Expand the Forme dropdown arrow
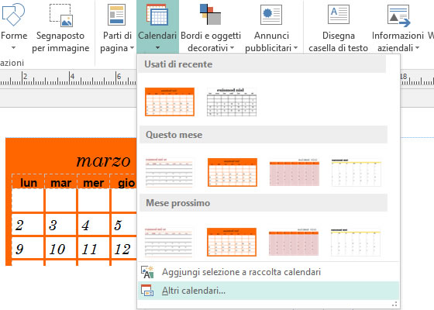This screenshot has width=434, height=310. coord(13,48)
